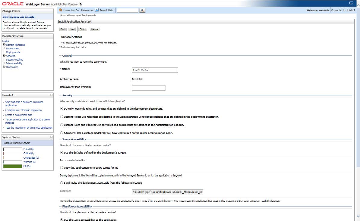This screenshot has width=360, height=221.
Task: Click Warning (0) server health link
Action: pyautogui.click(x=30, y=162)
